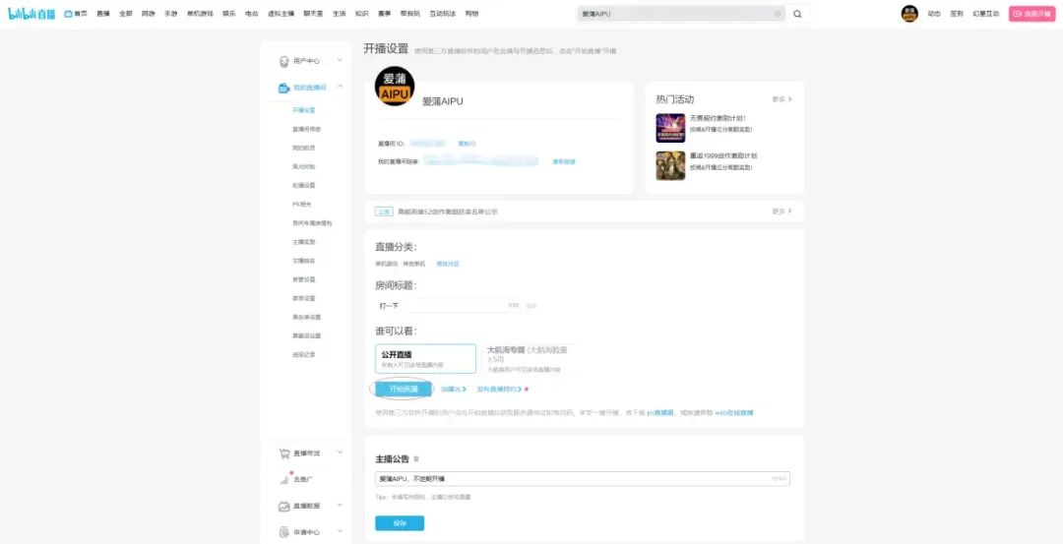Select 房管设置 in sidebar
The width and height of the screenshot is (1063, 544).
(x=304, y=279)
